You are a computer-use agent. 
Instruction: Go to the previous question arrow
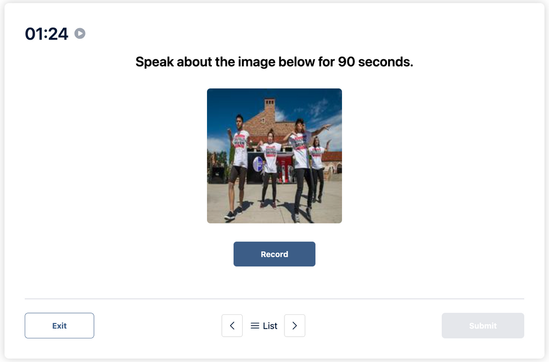click(x=232, y=326)
